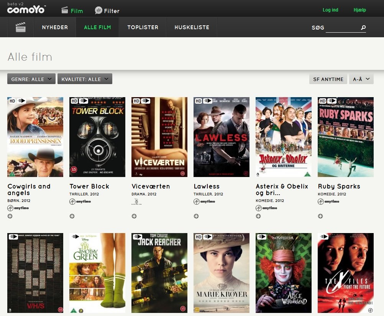The width and height of the screenshot is (384, 316).
Task: Click the search magnifier icon
Action: click(x=363, y=28)
